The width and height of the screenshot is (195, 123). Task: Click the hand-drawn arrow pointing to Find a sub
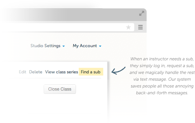tap(118, 71)
